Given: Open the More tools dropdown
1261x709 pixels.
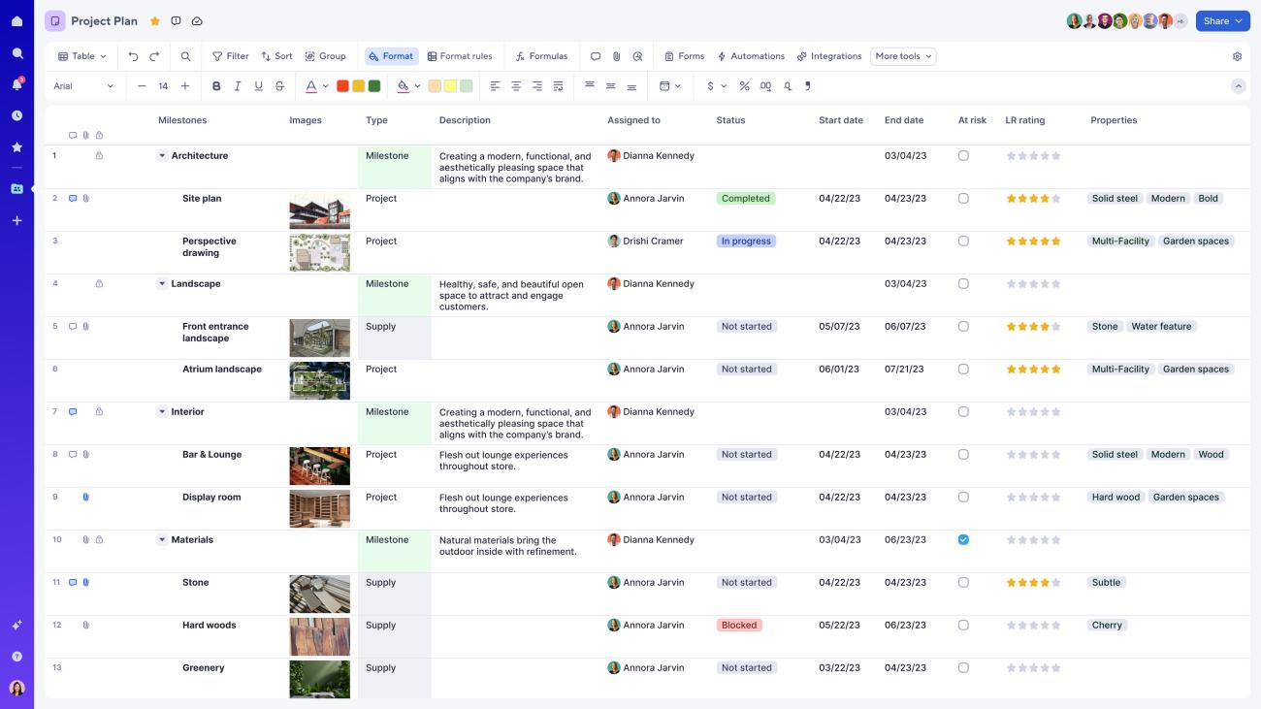Looking at the screenshot, I should pyautogui.click(x=901, y=55).
